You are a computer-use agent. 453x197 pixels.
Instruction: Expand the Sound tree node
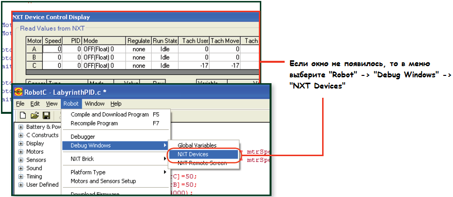[21, 168]
